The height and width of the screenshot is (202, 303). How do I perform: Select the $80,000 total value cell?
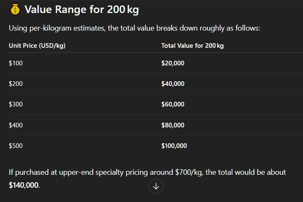[x=173, y=125]
